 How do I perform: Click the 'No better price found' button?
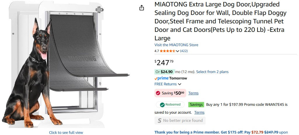[x=180, y=120]
